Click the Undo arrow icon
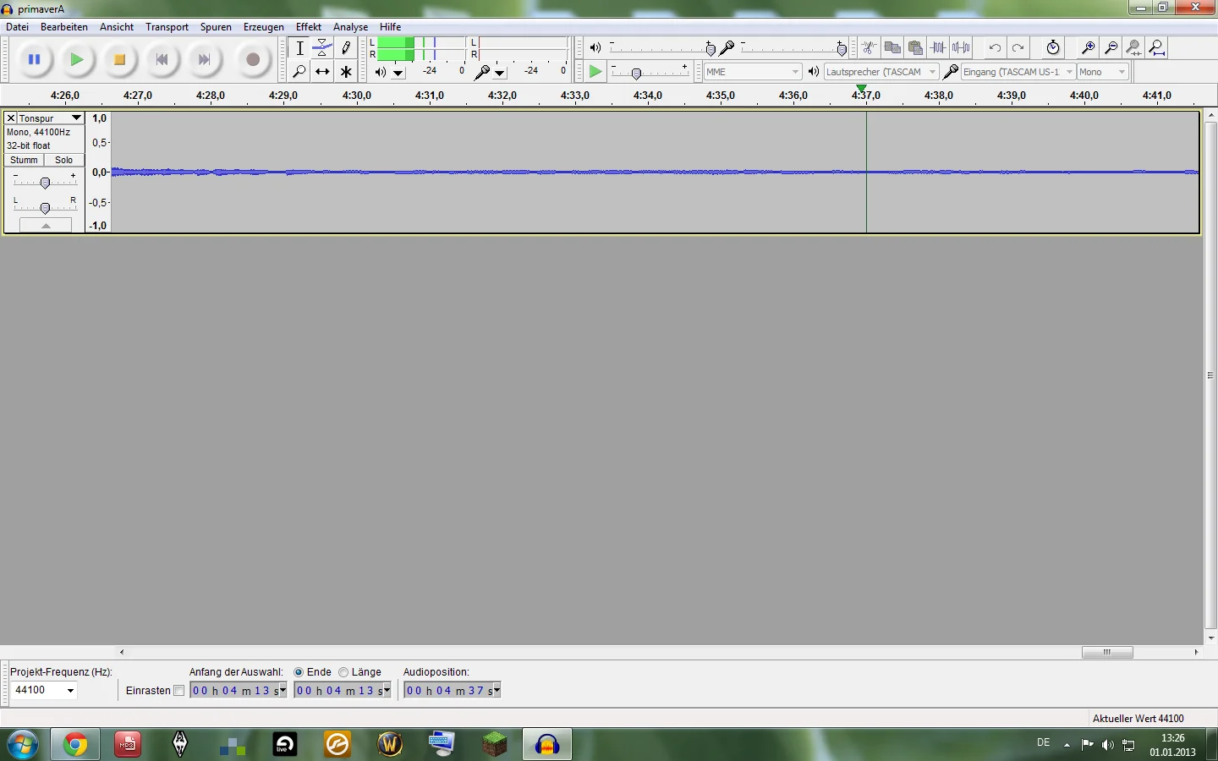This screenshot has width=1218, height=761. pyautogui.click(x=995, y=48)
